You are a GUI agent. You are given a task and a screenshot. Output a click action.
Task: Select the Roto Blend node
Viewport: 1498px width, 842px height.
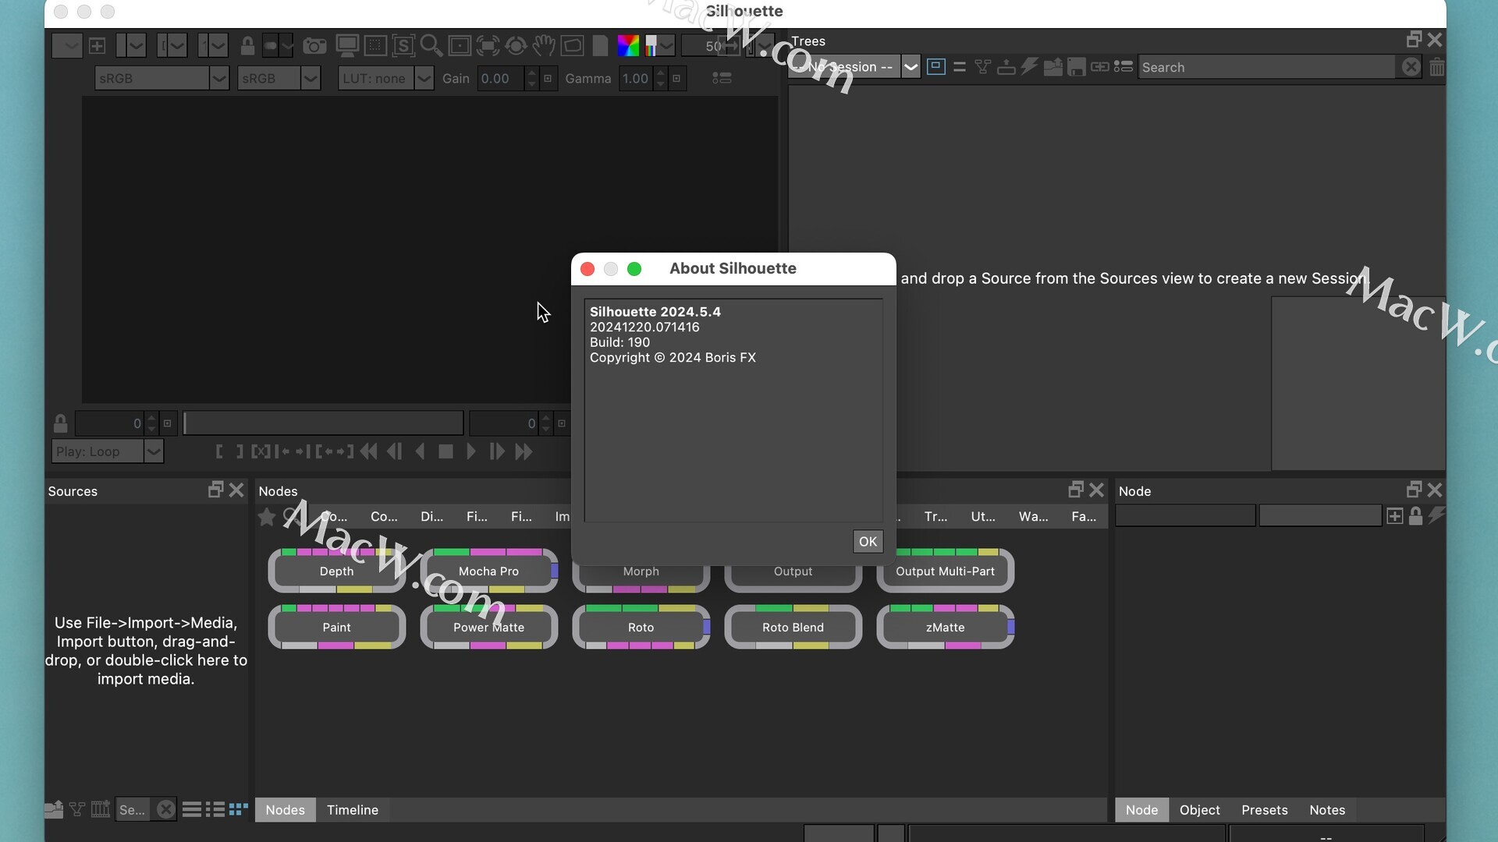[793, 627]
